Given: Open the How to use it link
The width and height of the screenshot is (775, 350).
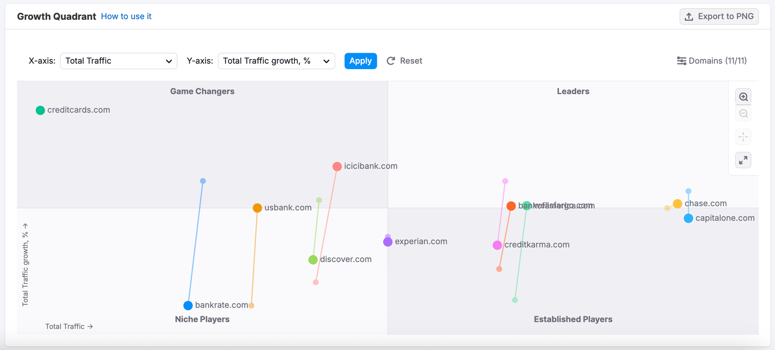Looking at the screenshot, I should click(x=126, y=16).
